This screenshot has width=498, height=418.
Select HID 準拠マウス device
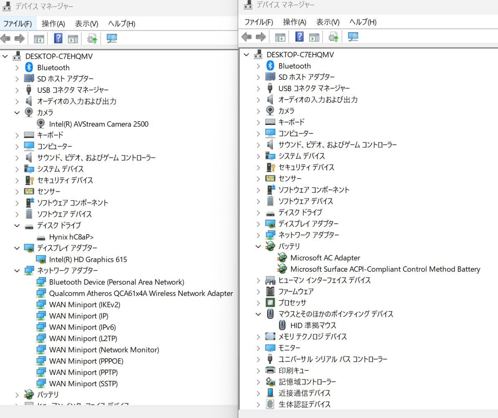[313, 326]
